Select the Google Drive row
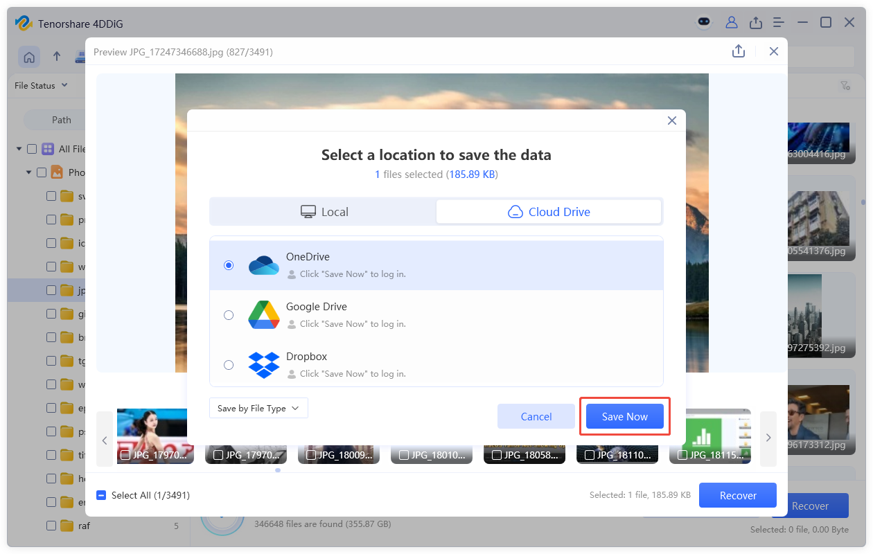Viewport: 873px width, 554px height. (x=436, y=315)
